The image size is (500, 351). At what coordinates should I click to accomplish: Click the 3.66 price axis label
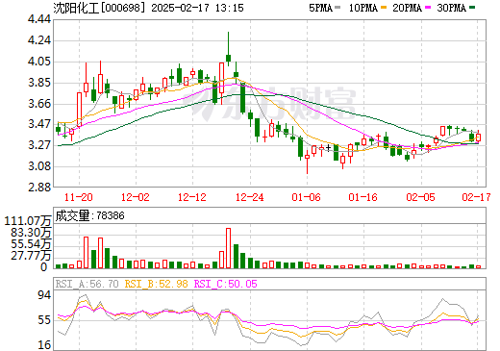click(x=39, y=104)
